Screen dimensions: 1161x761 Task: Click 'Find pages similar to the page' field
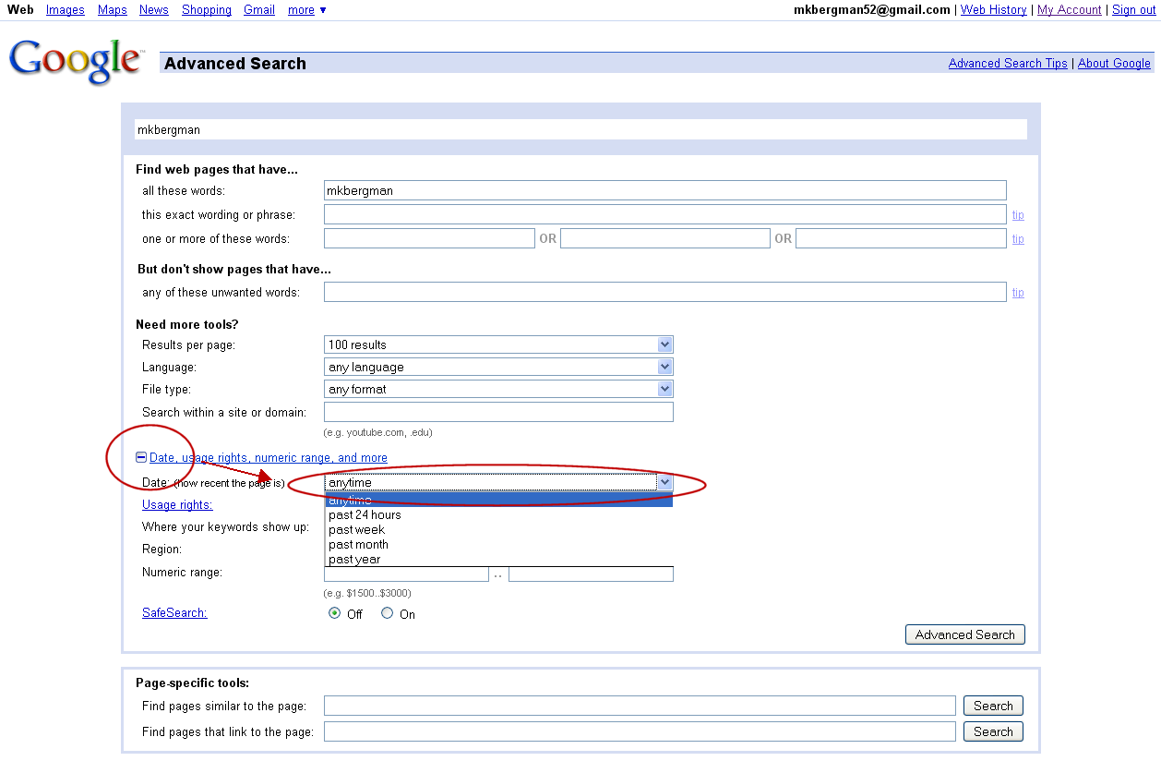pyautogui.click(x=640, y=706)
